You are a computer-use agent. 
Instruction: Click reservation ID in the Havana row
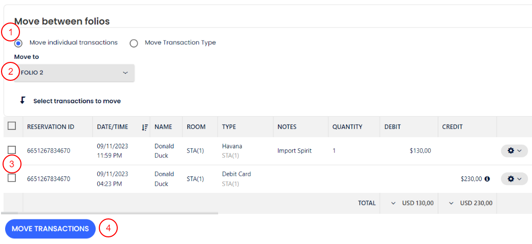click(x=49, y=151)
